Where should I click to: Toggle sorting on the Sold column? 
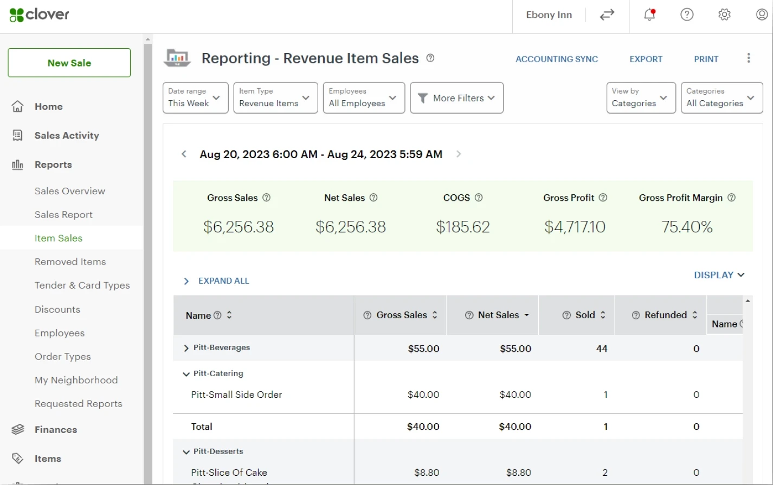(x=602, y=314)
